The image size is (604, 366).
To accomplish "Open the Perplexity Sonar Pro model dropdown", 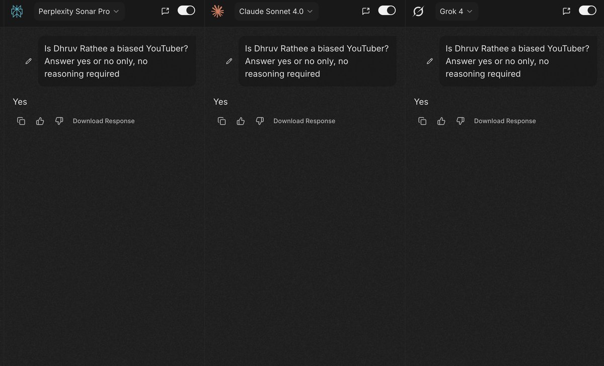I will [x=79, y=11].
